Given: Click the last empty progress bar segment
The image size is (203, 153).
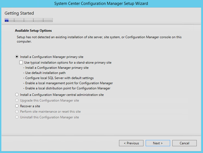Looking at the screenshot, I should click(x=48, y=20).
